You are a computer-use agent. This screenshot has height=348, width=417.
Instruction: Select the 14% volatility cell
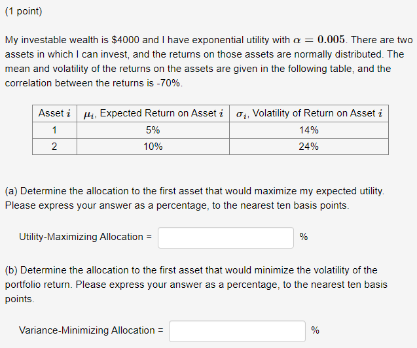(309, 130)
